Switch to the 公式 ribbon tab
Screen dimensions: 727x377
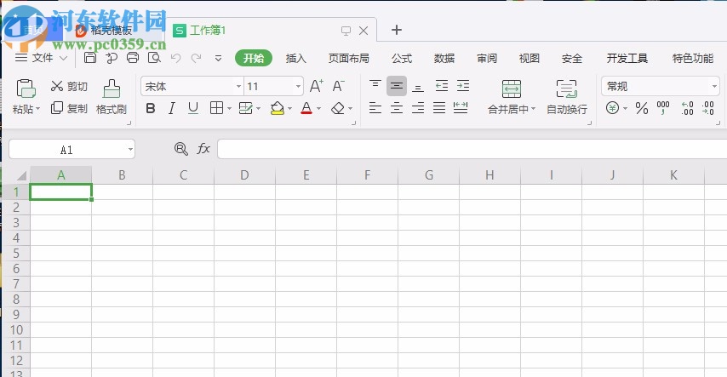pos(402,59)
